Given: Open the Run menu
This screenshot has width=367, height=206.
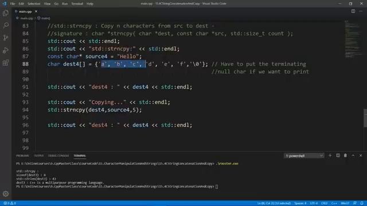Looking at the screenshot, I should (x=65, y=4).
